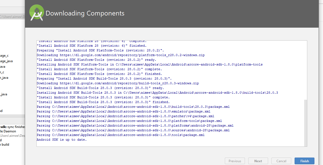Screen dimensions: 323x165
Task: Click the Build-Tools 28.0.3 finished line
Action: coord(103,102)
